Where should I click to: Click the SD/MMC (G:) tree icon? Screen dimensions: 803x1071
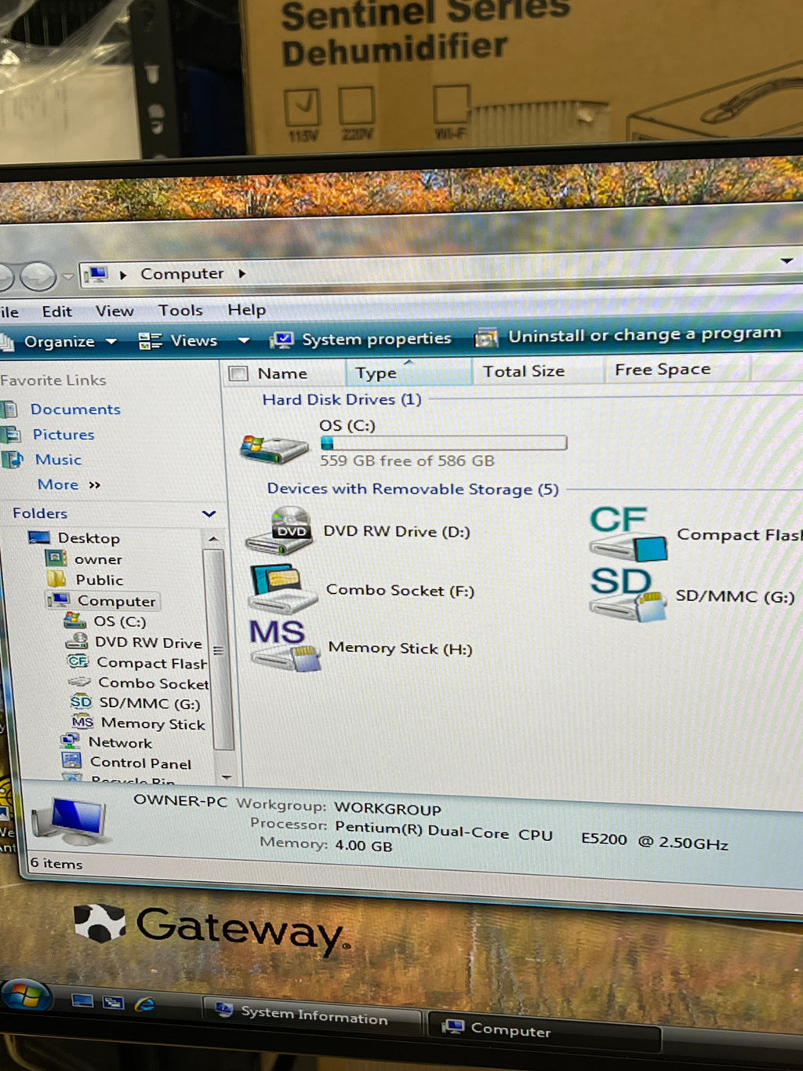(x=81, y=701)
